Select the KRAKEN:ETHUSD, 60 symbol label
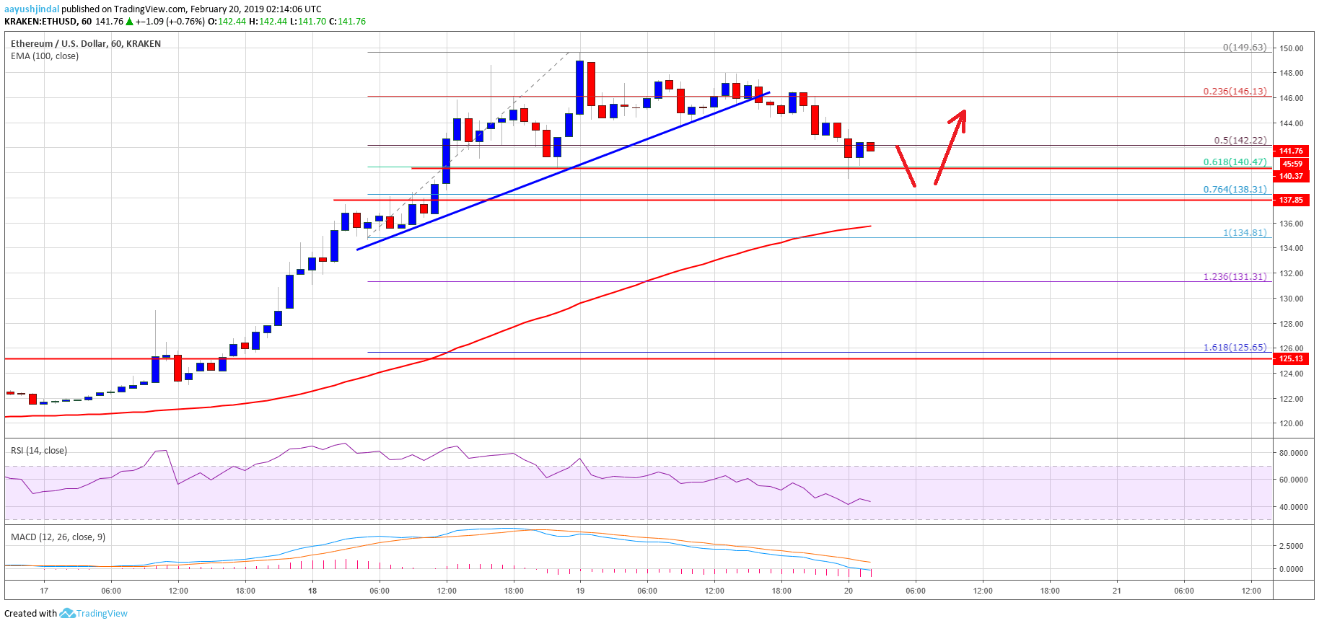 pyautogui.click(x=48, y=21)
